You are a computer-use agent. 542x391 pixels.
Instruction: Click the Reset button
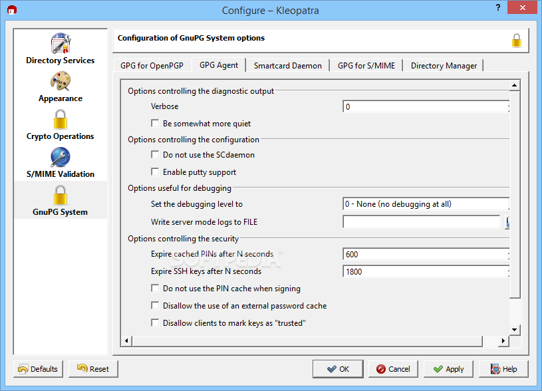point(93,369)
